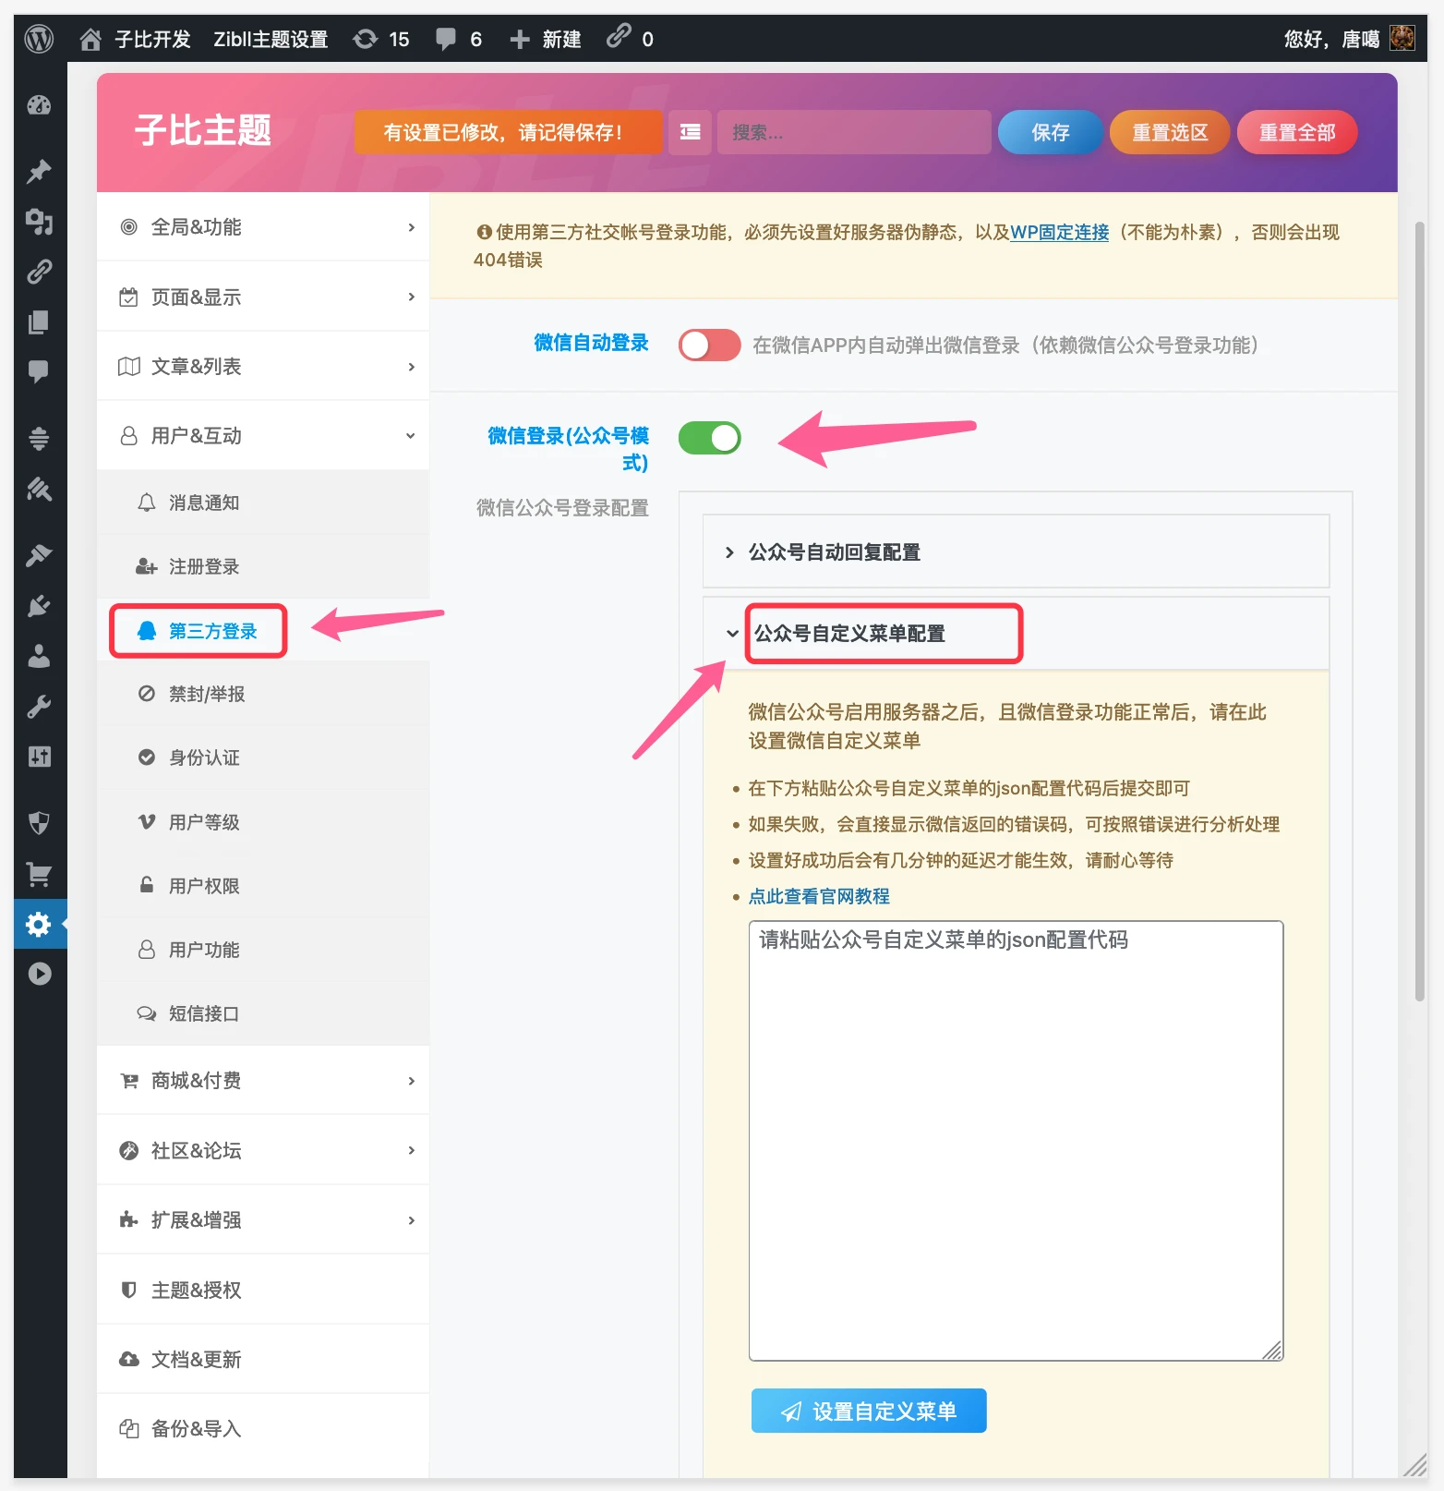This screenshot has height=1491, width=1444.
Task: Open 备份&导入 menu item
Action: tap(263, 1429)
